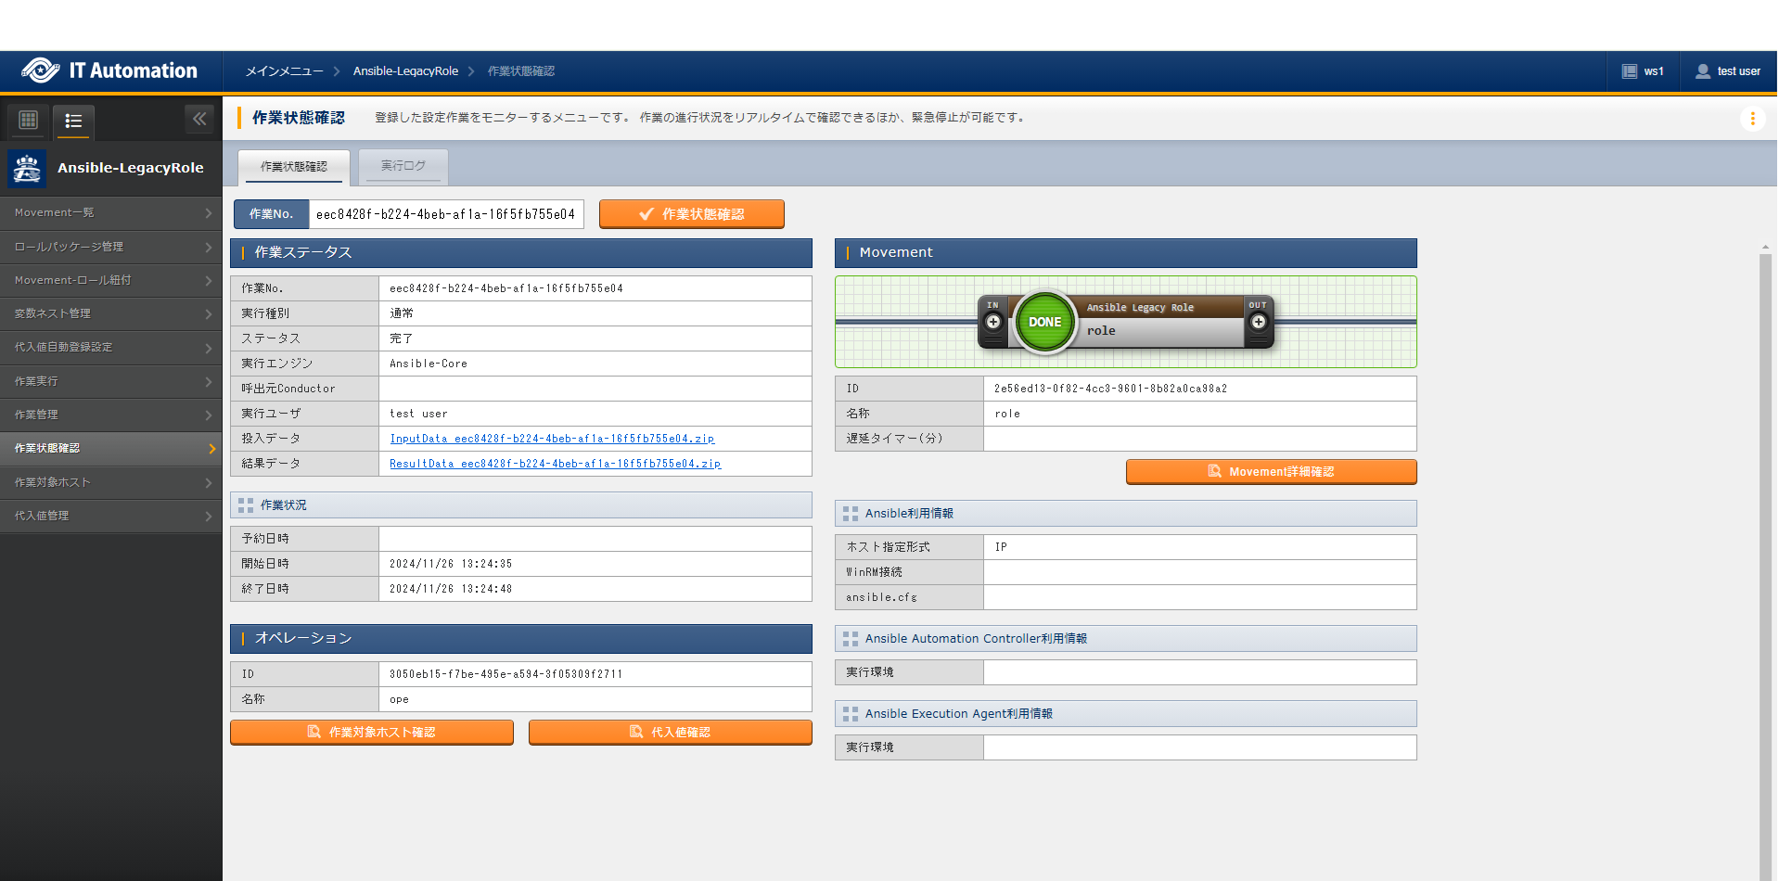The image size is (1779, 881).
Task: Click the vertical page scrollbar
Action: pos(1765,556)
